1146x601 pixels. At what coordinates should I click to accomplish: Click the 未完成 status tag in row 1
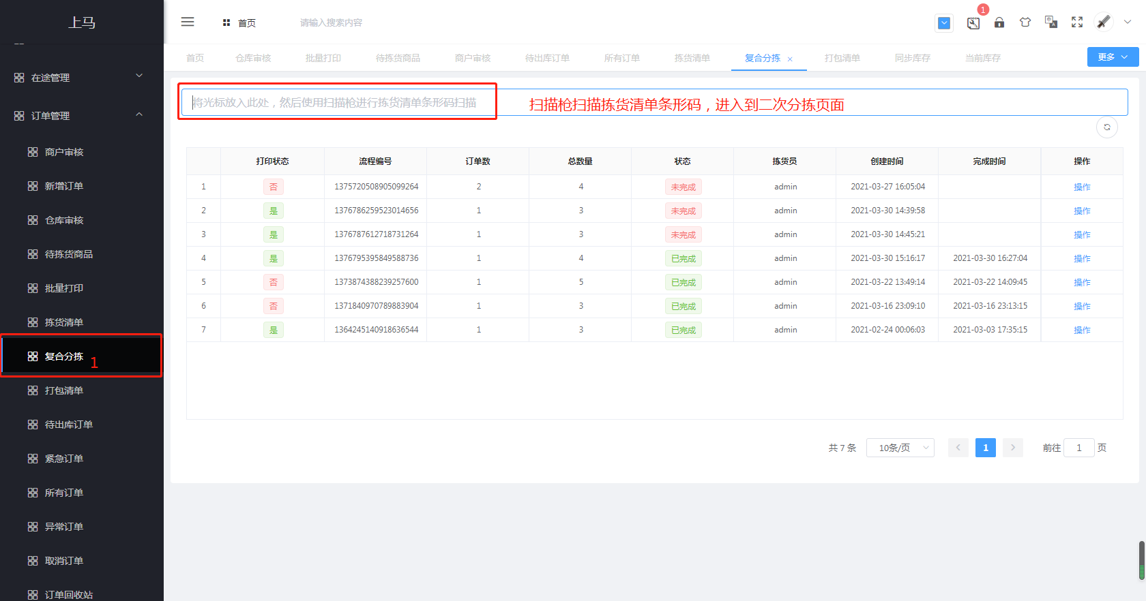(683, 187)
